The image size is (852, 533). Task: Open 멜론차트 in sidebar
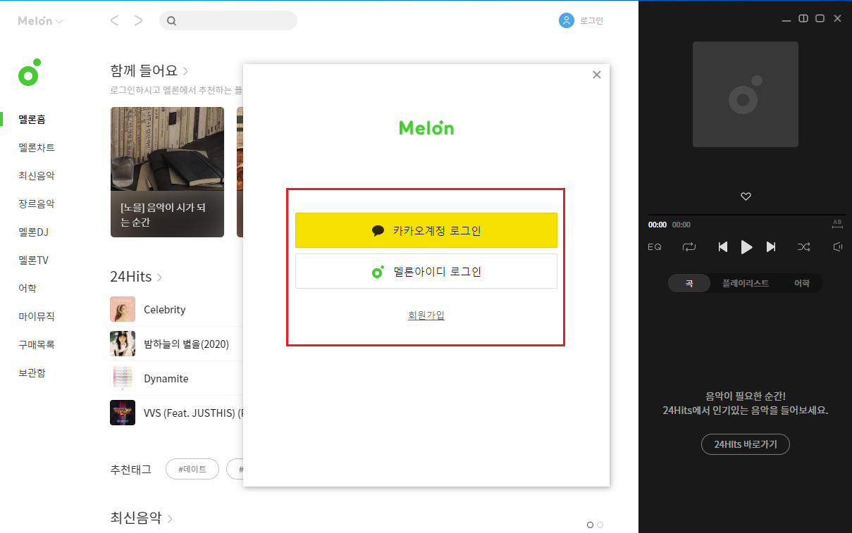point(37,148)
